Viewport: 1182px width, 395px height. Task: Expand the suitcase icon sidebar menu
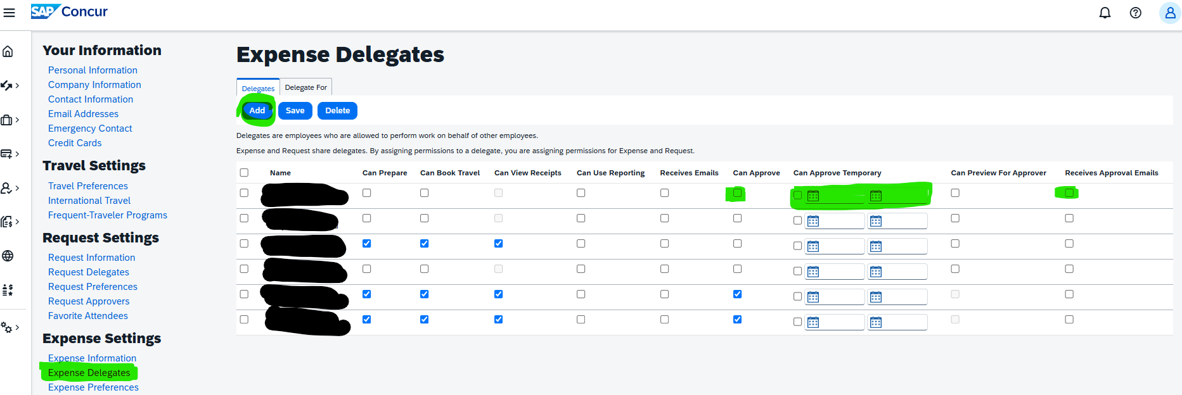tap(9, 120)
